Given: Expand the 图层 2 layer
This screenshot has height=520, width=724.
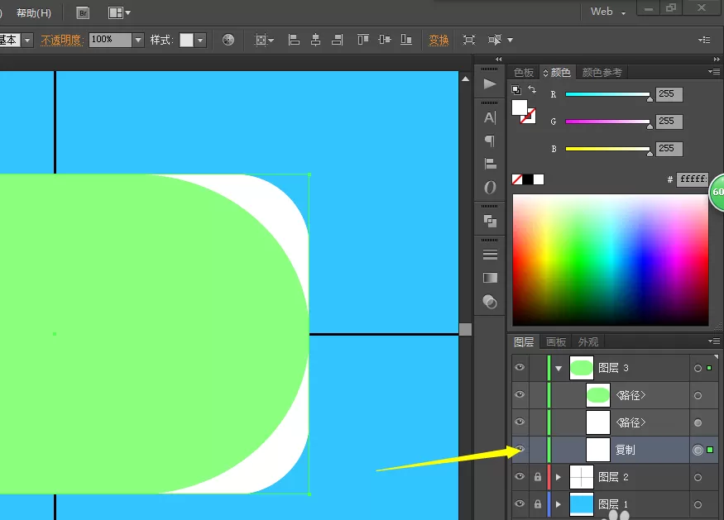Looking at the screenshot, I should (x=559, y=477).
